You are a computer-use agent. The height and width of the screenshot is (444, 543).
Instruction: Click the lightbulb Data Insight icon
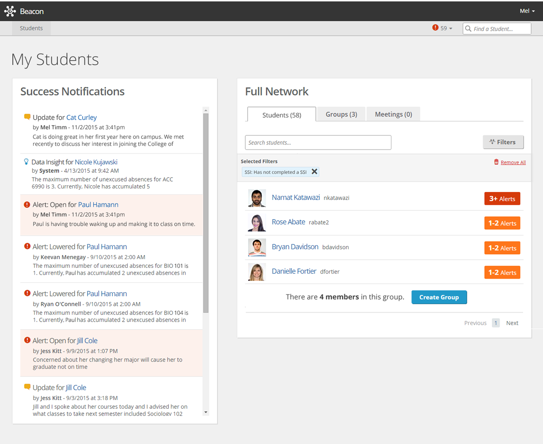tap(26, 162)
